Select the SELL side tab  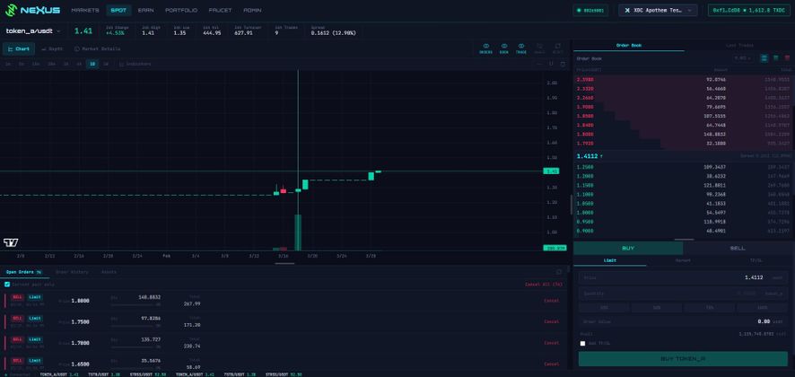[738, 248]
